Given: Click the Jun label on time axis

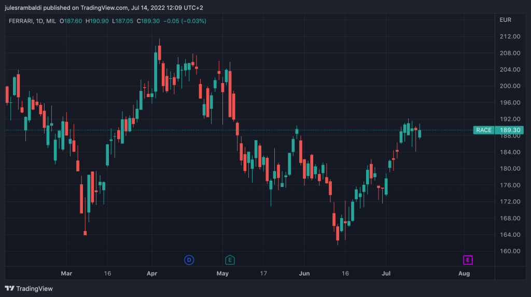Looking at the screenshot, I should (304, 273).
